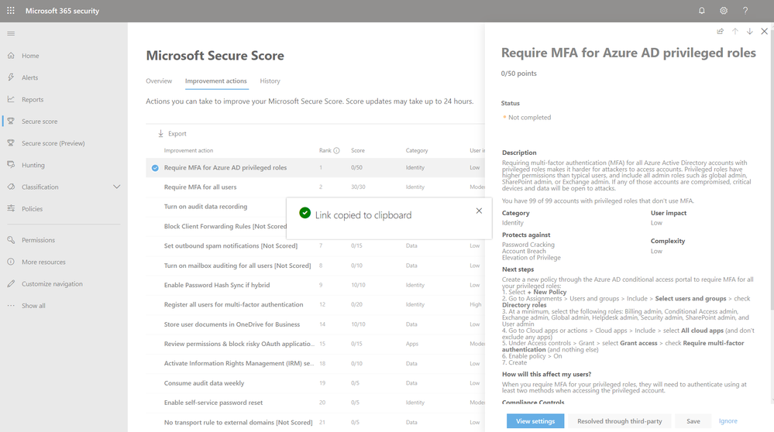Click the Ignore link

pyautogui.click(x=728, y=420)
